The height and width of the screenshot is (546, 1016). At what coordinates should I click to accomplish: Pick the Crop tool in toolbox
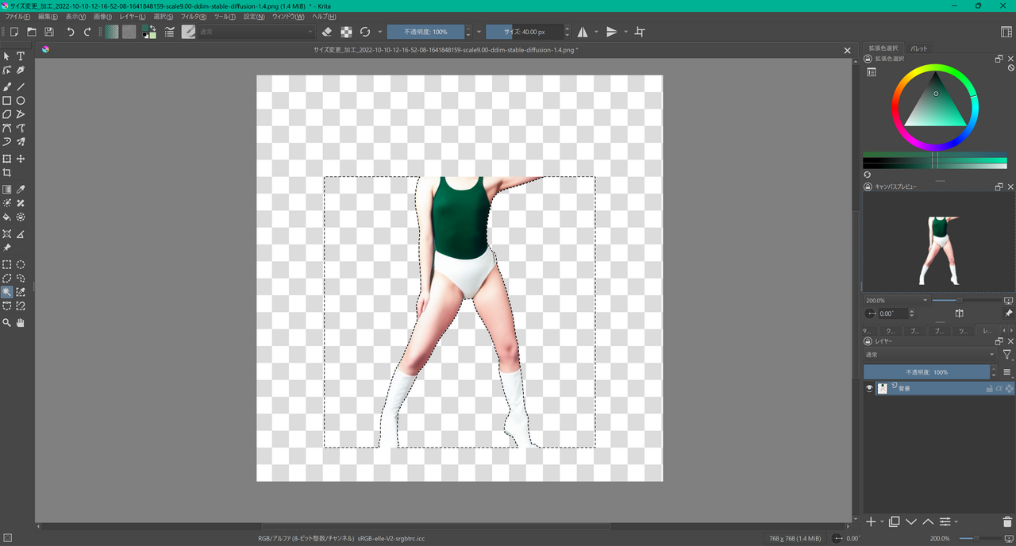click(7, 172)
